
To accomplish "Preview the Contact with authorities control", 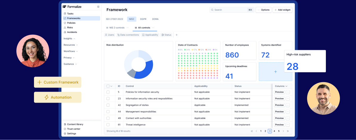I will pos(279,118).
